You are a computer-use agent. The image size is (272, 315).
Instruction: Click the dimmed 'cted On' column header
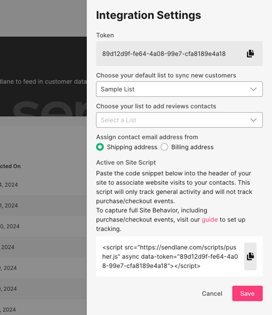tap(10, 166)
